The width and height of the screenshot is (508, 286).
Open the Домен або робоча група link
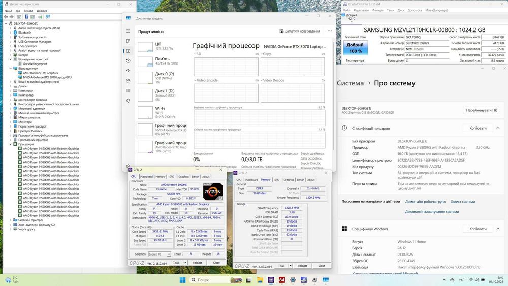[x=425, y=202]
